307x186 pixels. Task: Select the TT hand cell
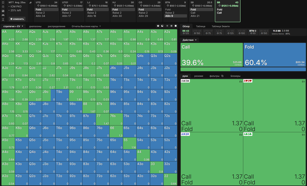coord(62,83)
